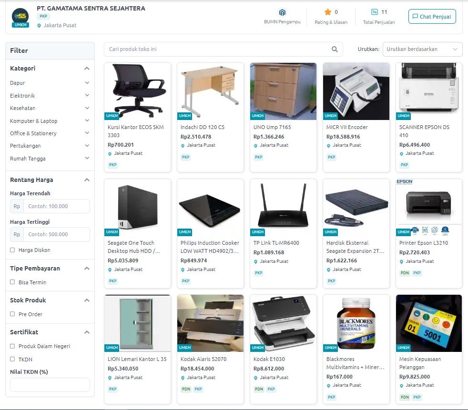Open the Urutkan berdasarkan dropdown
The image size is (468, 410).
[x=422, y=49]
